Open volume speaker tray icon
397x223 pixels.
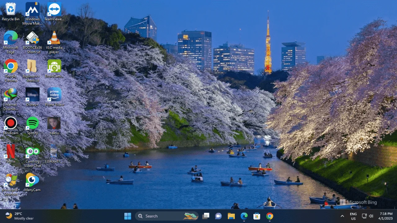[371, 216]
